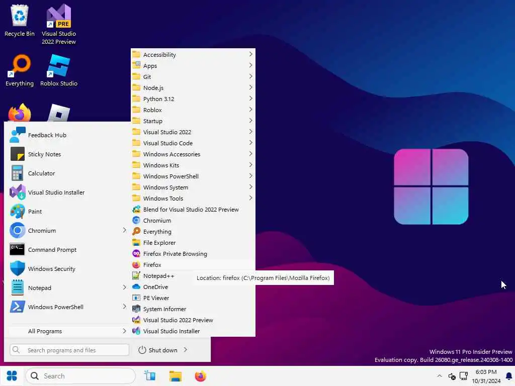The image size is (515, 386).
Task: Select Visual Studio 2022 Preview desktop shortcut
Action: [x=59, y=25]
